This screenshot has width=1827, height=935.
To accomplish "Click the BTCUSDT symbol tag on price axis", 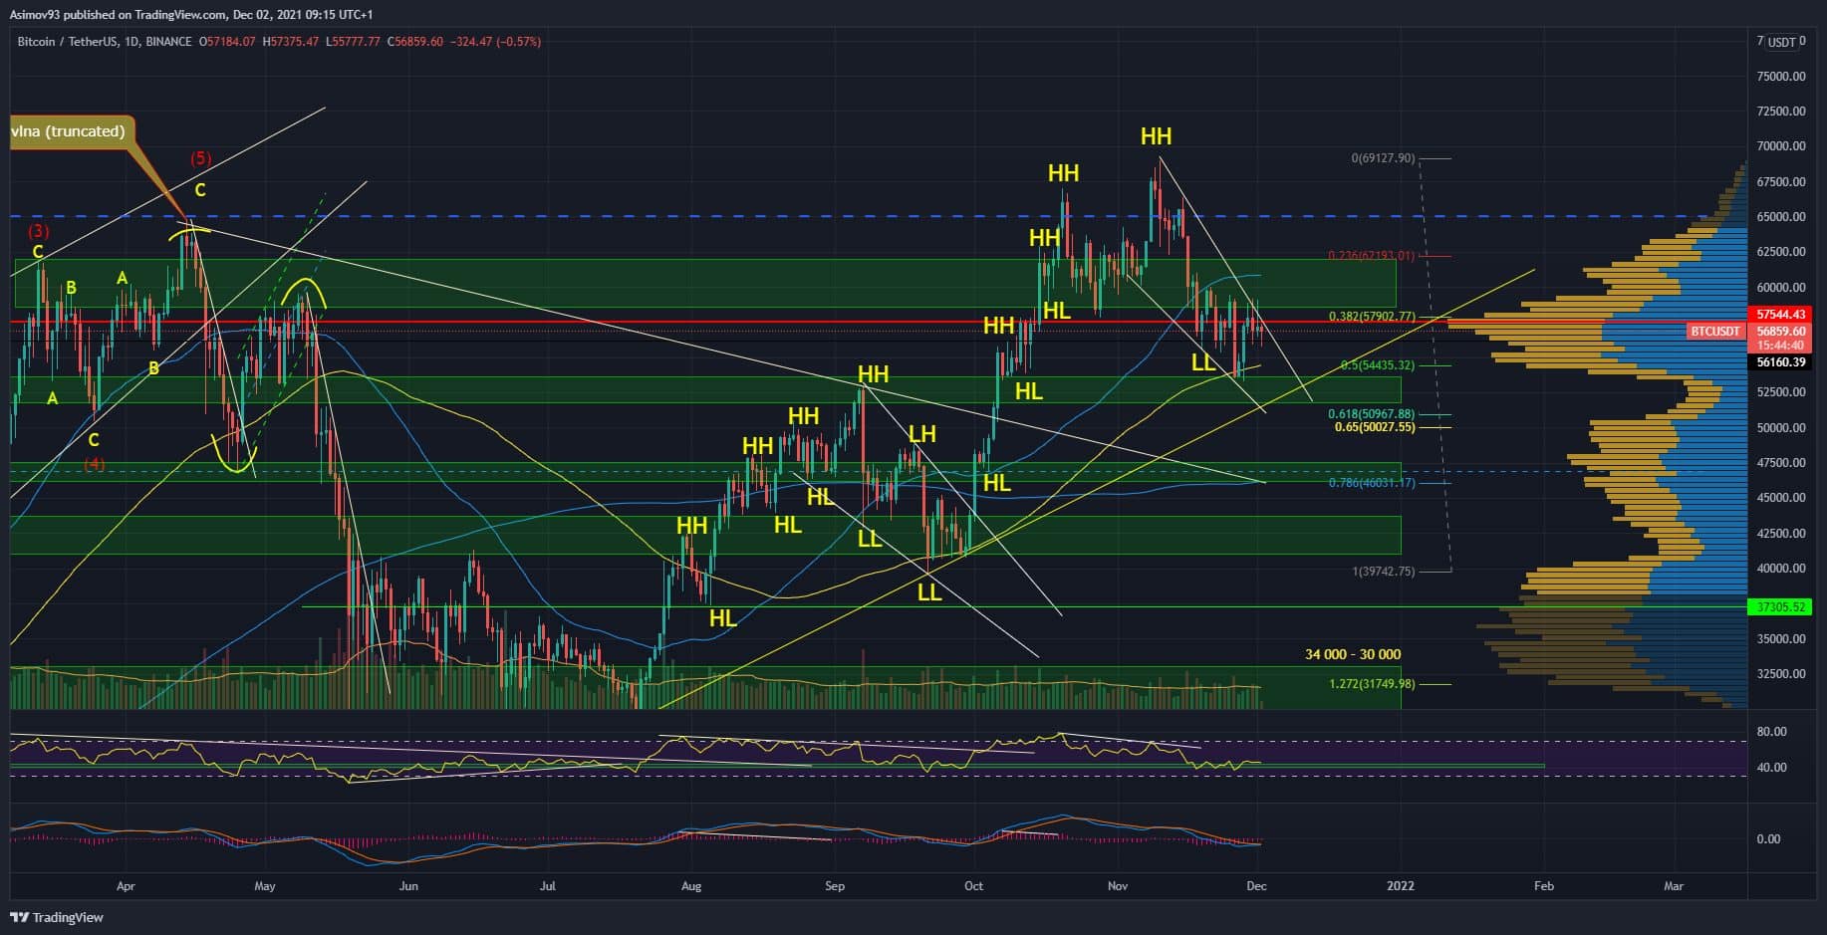I will [1716, 332].
